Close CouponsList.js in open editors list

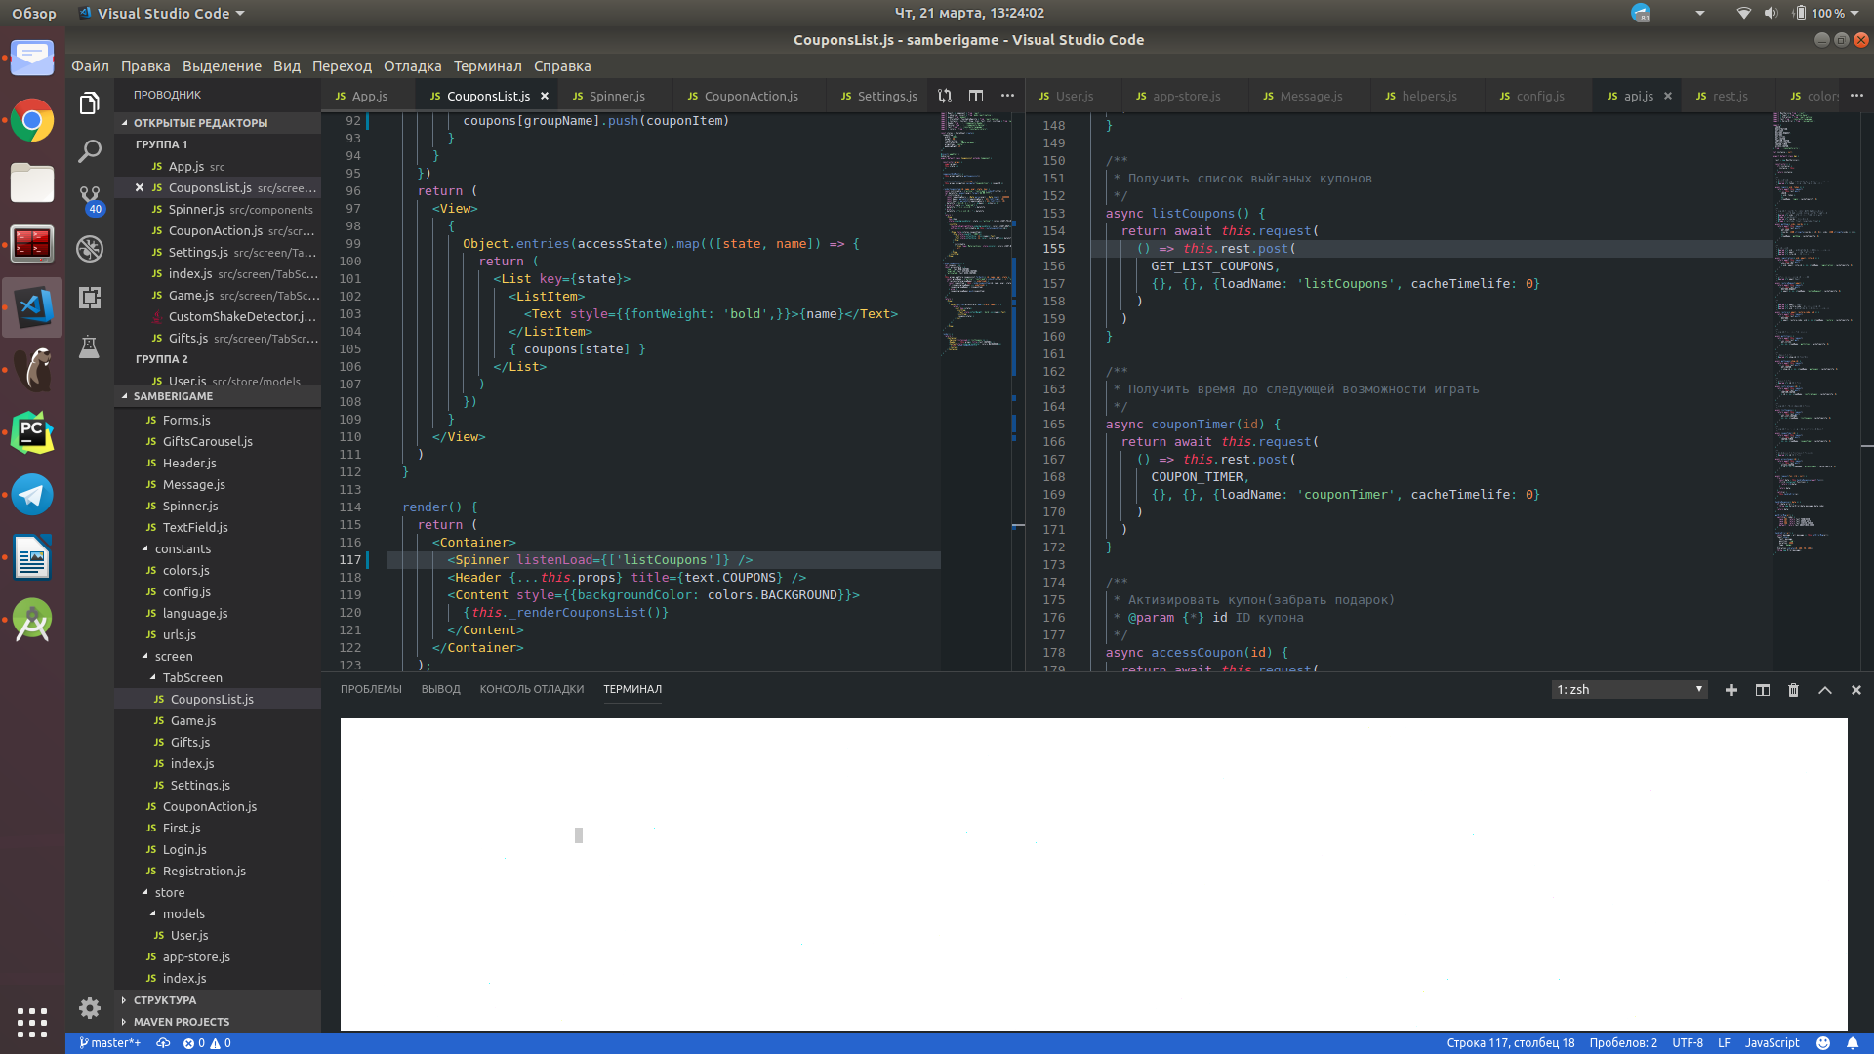140,187
